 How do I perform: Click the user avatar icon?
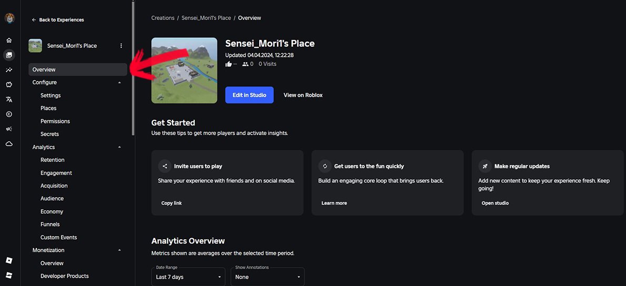(9, 18)
